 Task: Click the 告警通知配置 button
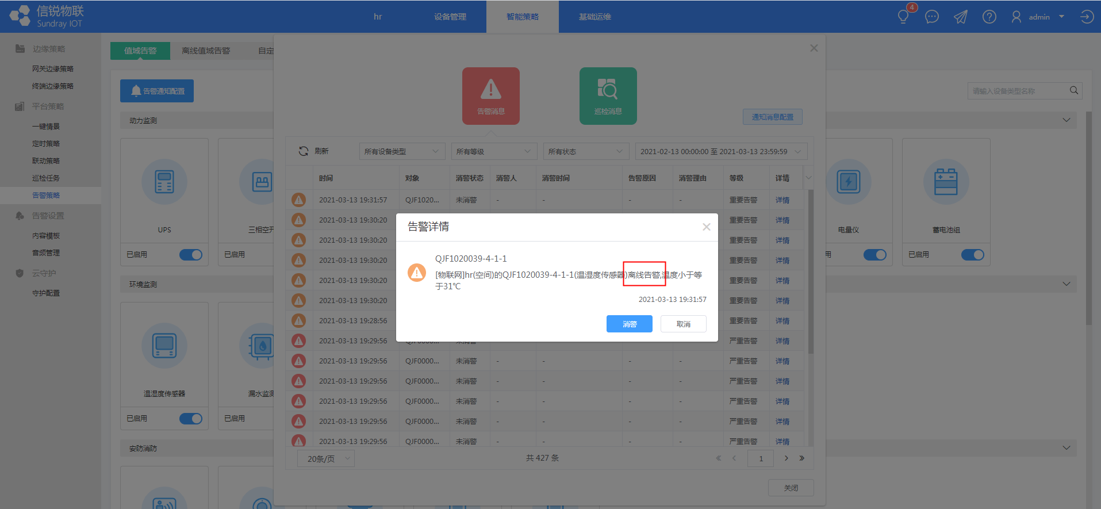(x=157, y=91)
